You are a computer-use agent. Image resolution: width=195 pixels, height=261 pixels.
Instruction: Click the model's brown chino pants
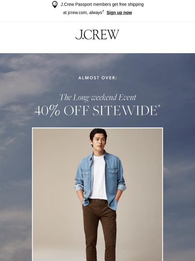(x=99, y=230)
